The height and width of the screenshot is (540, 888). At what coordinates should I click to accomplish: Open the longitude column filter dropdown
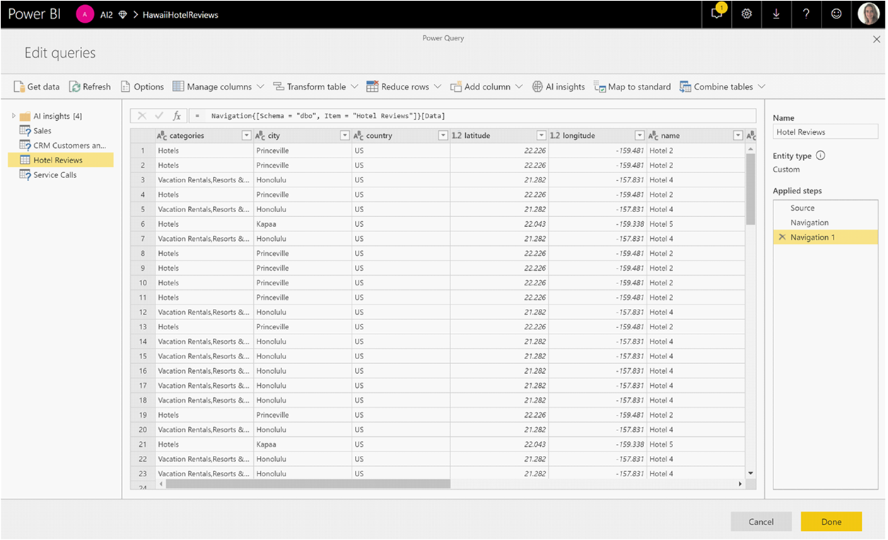[x=639, y=136]
